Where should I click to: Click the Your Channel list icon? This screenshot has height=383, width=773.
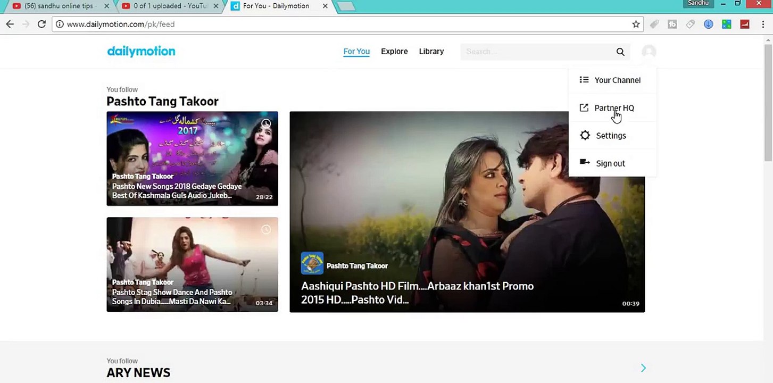(x=584, y=80)
